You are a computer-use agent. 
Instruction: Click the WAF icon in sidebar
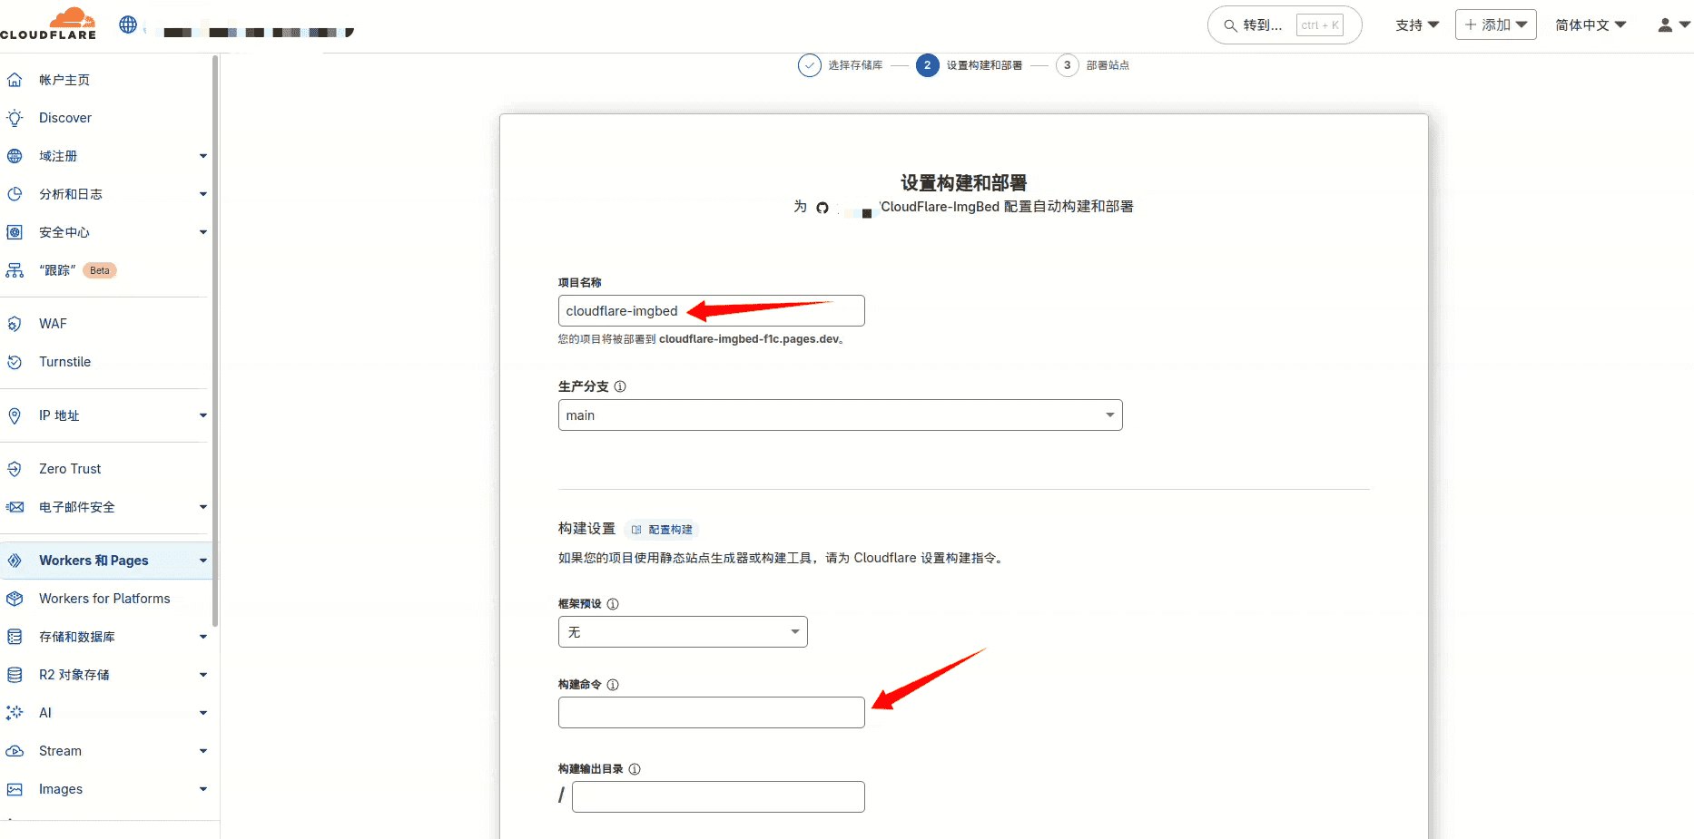(15, 324)
